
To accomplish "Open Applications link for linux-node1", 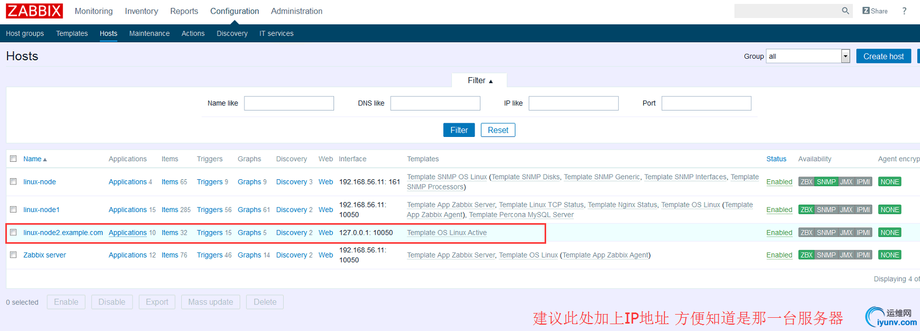I will pos(128,210).
